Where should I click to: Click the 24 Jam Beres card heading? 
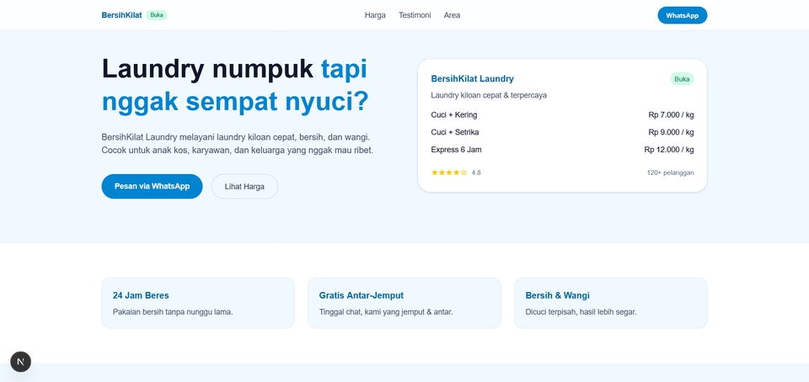141,295
